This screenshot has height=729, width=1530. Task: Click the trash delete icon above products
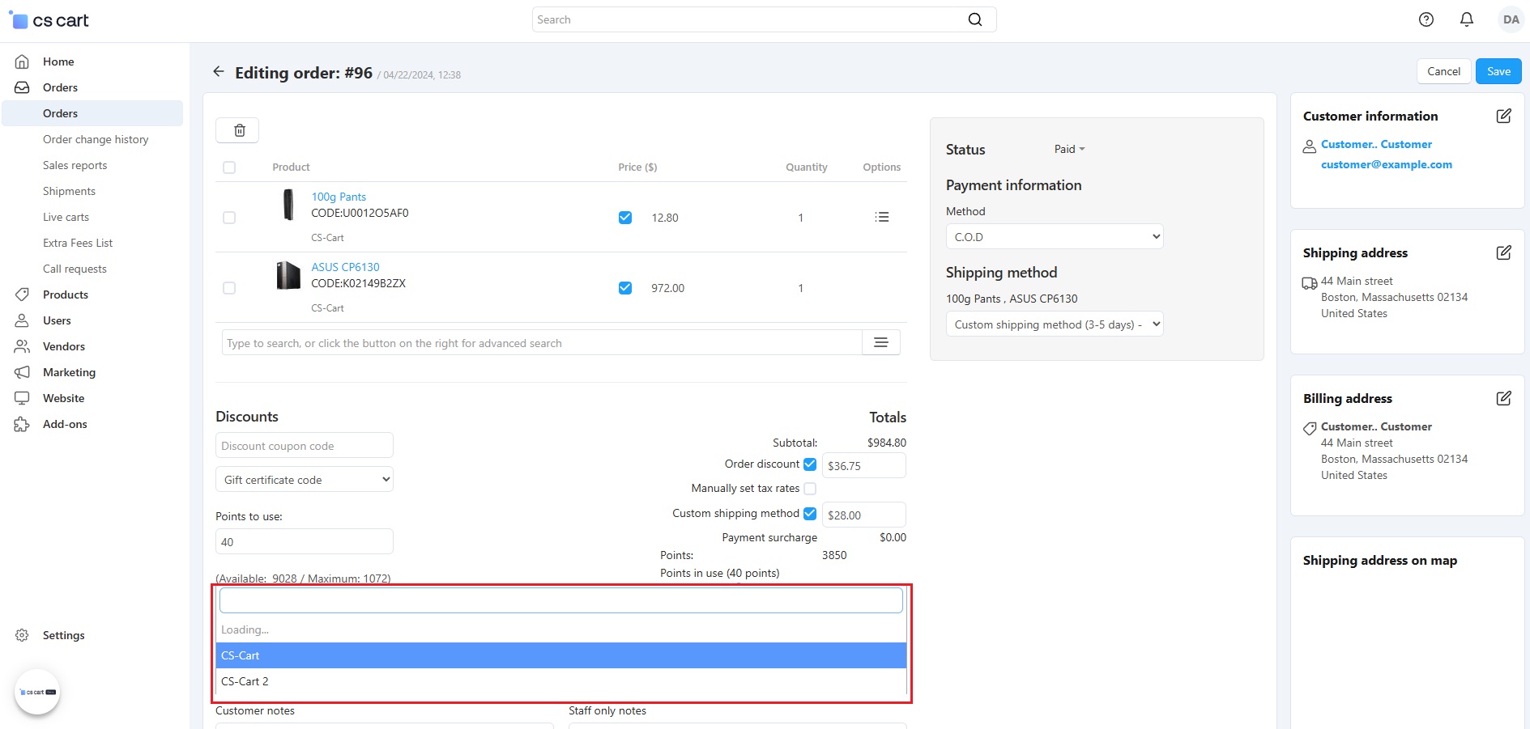click(239, 130)
